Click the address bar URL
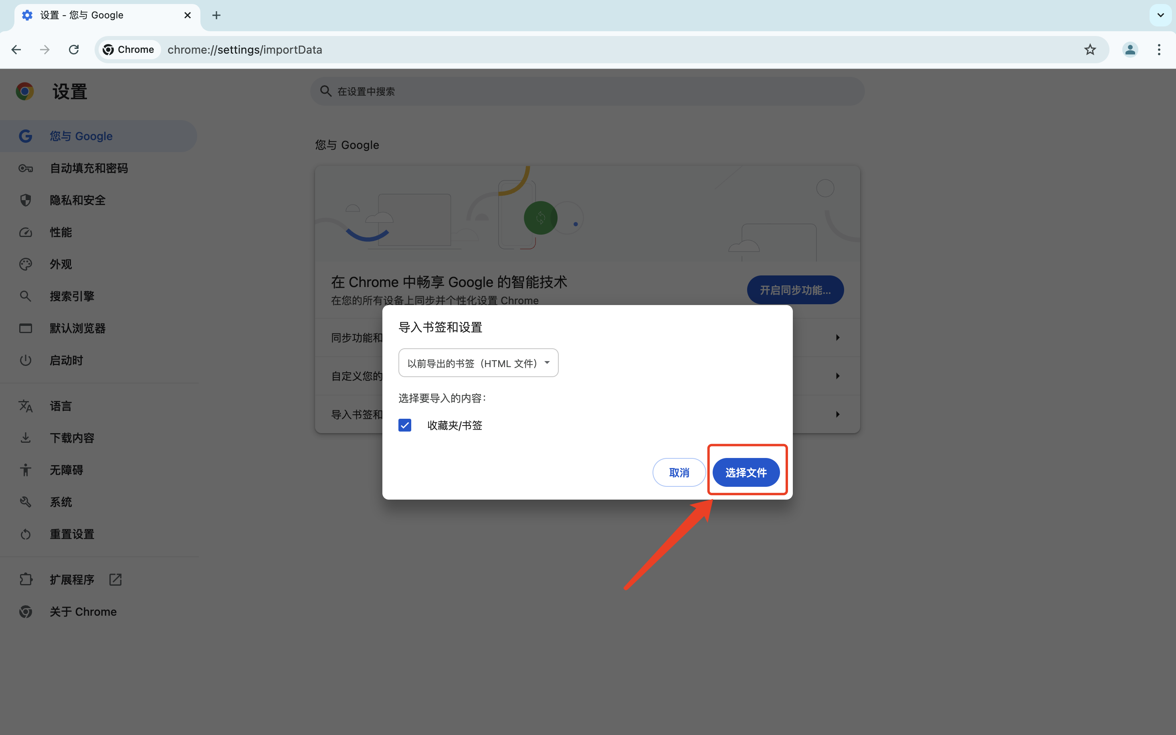Screen dimensions: 1176x735 [x=245, y=50]
